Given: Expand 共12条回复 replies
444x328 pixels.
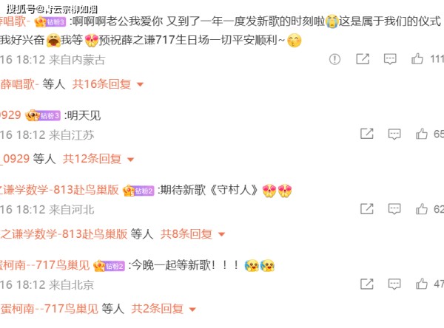Looking at the screenshot, I should pyautogui.click(x=98, y=159).
